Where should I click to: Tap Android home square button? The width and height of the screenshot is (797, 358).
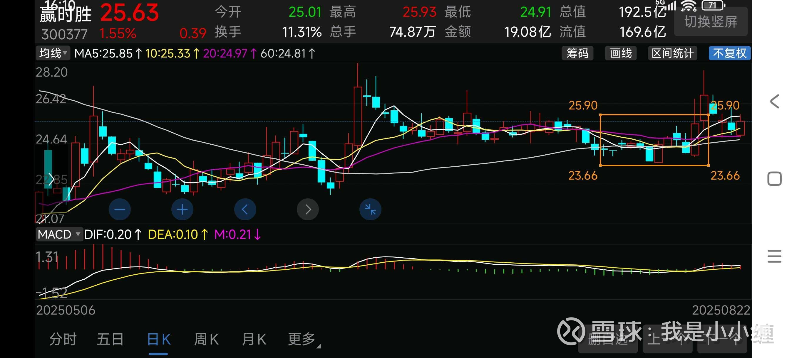click(774, 178)
